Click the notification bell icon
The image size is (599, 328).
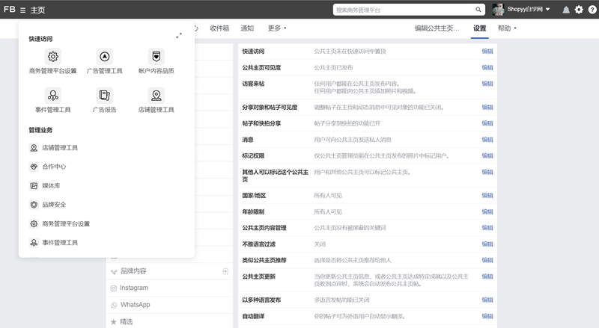564,10
